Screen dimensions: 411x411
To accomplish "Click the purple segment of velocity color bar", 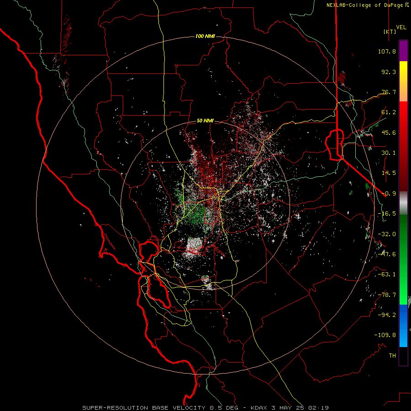I will click(403, 51).
